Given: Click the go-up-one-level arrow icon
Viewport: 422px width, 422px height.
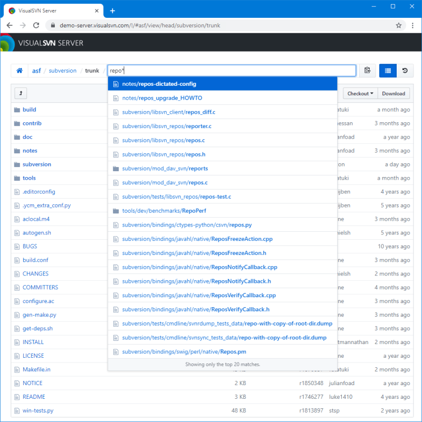Looking at the screenshot, I should (20, 93).
